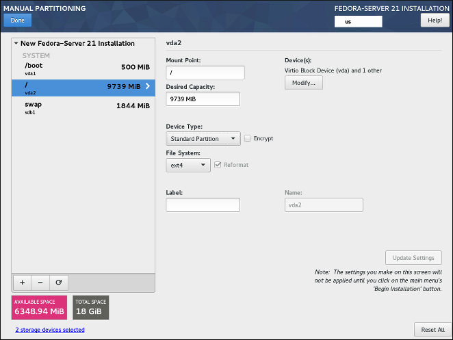Click the chevron arrow on the 9739 MiB row

(148, 86)
